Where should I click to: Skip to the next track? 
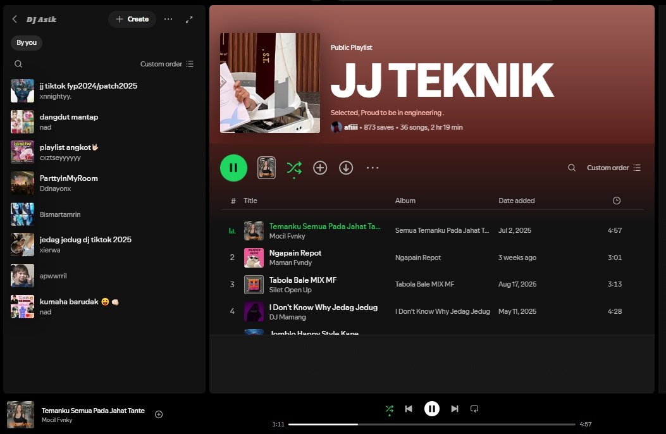click(455, 409)
